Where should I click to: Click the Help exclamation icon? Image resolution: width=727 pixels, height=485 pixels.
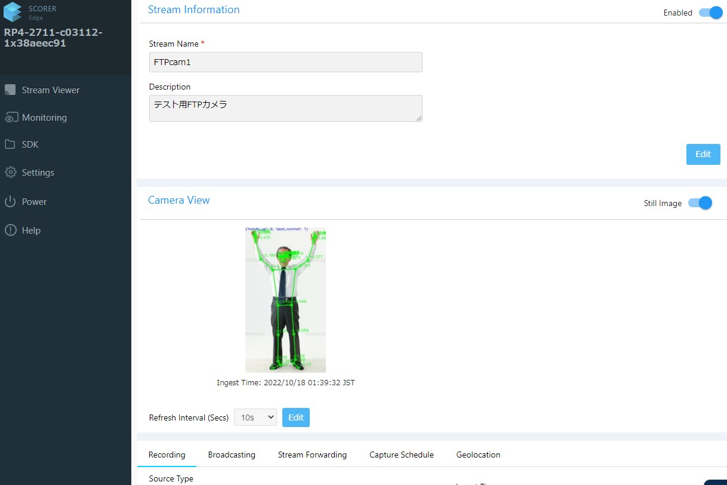10,231
